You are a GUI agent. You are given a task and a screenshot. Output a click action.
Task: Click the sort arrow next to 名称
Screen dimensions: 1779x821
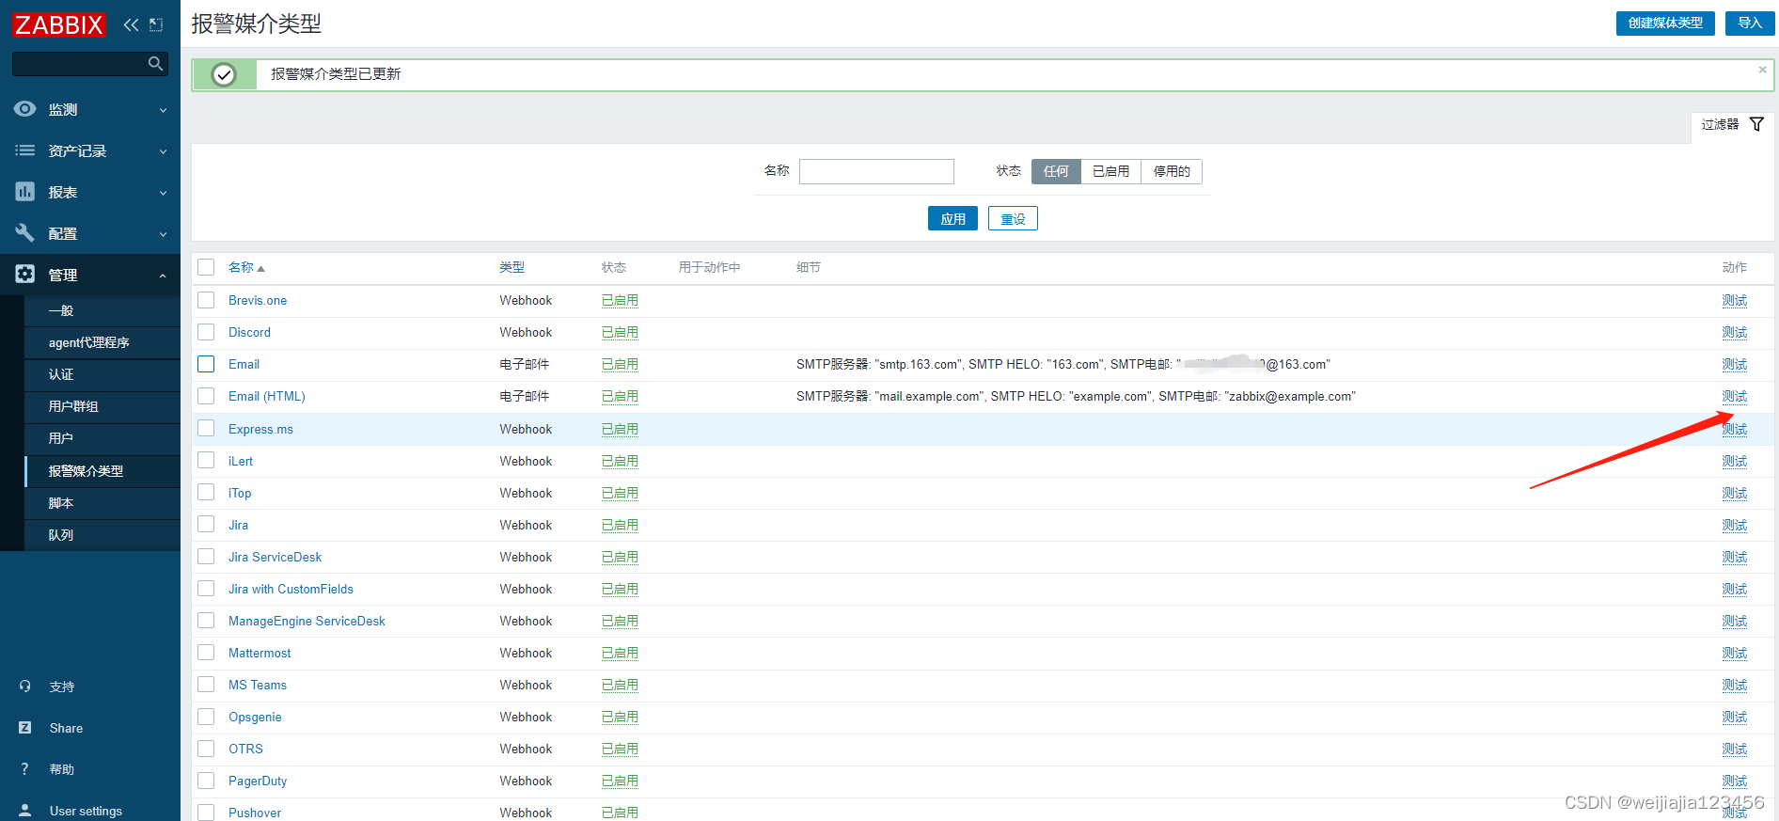pos(261,269)
